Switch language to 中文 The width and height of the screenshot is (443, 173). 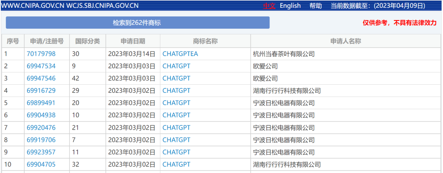click(269, 6)
